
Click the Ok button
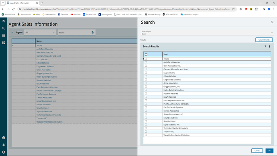click(x=269, y=150)
